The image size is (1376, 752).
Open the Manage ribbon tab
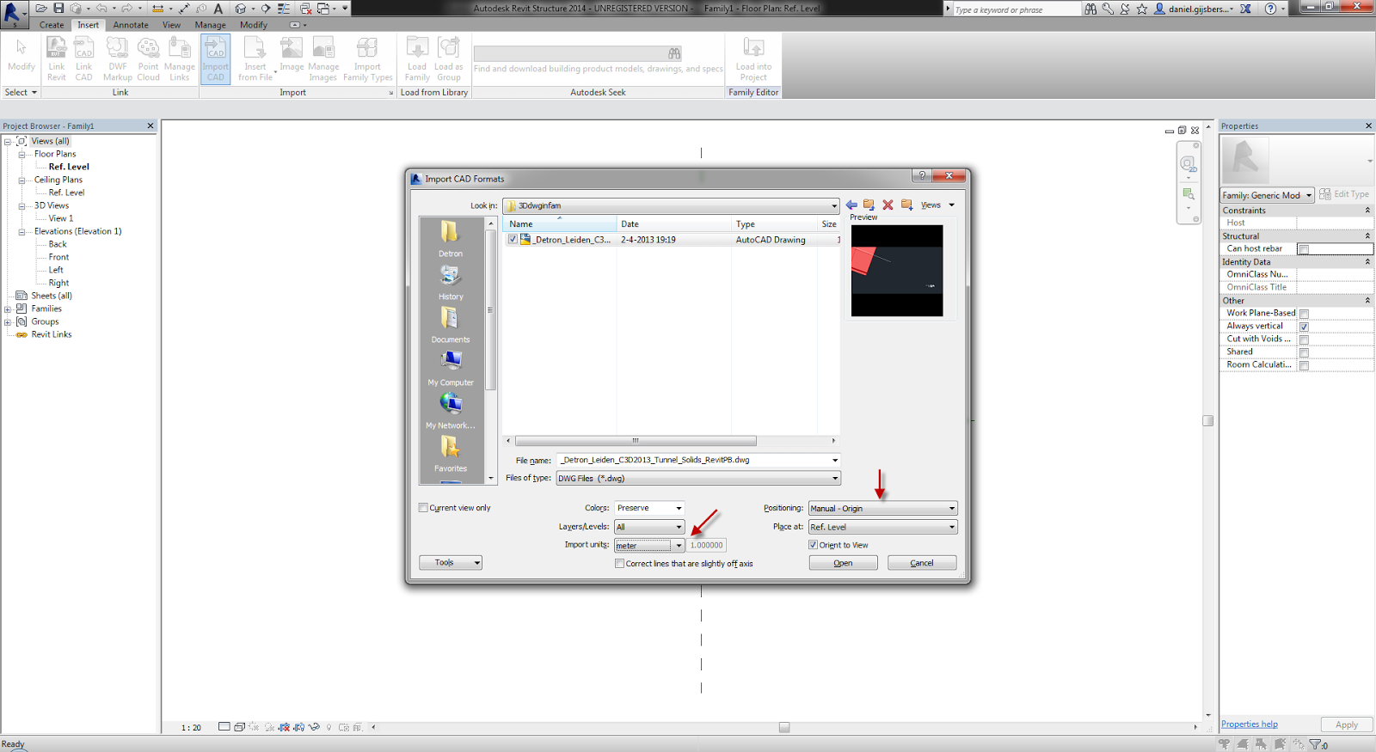(x=210, y=25)
